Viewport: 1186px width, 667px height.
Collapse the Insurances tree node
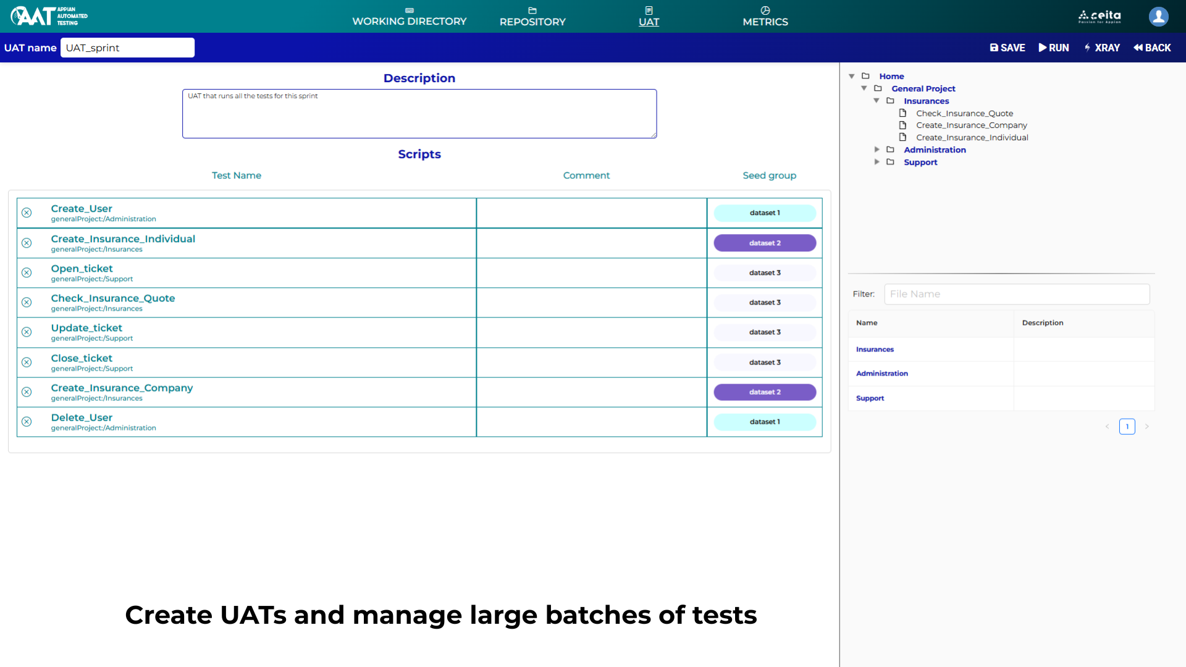[x=877, y=101]
